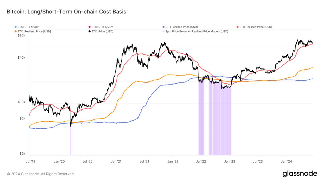Click the Jan '23 x-axis label

229,161
